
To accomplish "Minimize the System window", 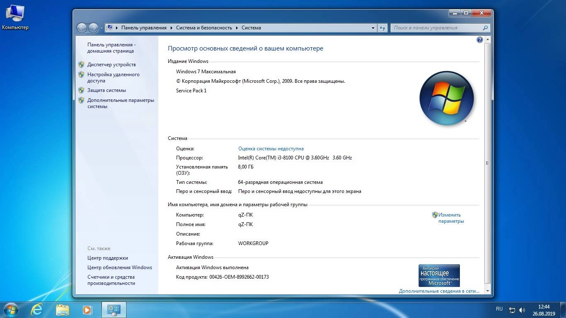I will (x=455, y=13).
